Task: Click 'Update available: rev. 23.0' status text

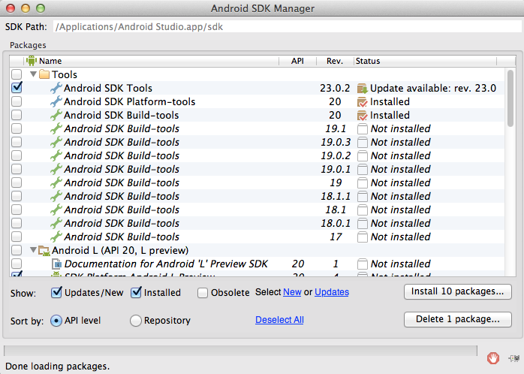Action: tap(433, 88)
